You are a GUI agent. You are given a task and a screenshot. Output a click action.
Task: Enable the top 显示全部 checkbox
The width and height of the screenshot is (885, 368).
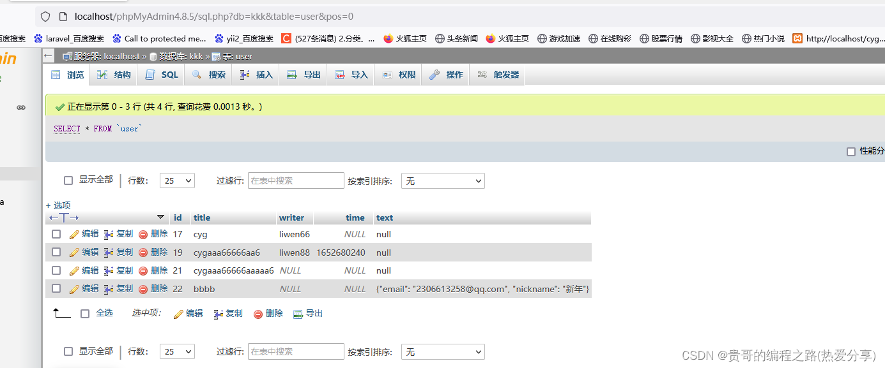tap(68, 180)
